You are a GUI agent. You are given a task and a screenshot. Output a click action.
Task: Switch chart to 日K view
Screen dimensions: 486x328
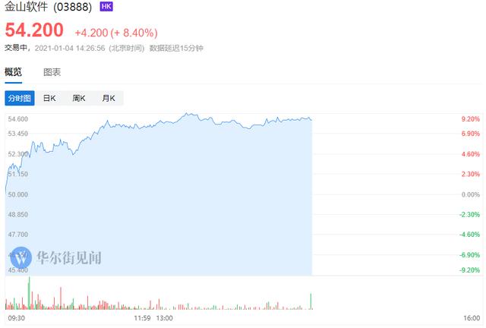(x=49, y=98)
